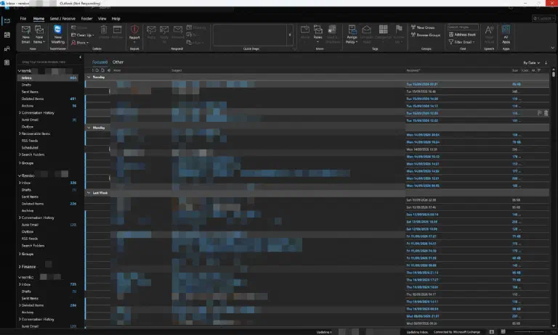This screenshot has height=335, width=558.
Task: Open the View tab
Action: coord(102,18)
